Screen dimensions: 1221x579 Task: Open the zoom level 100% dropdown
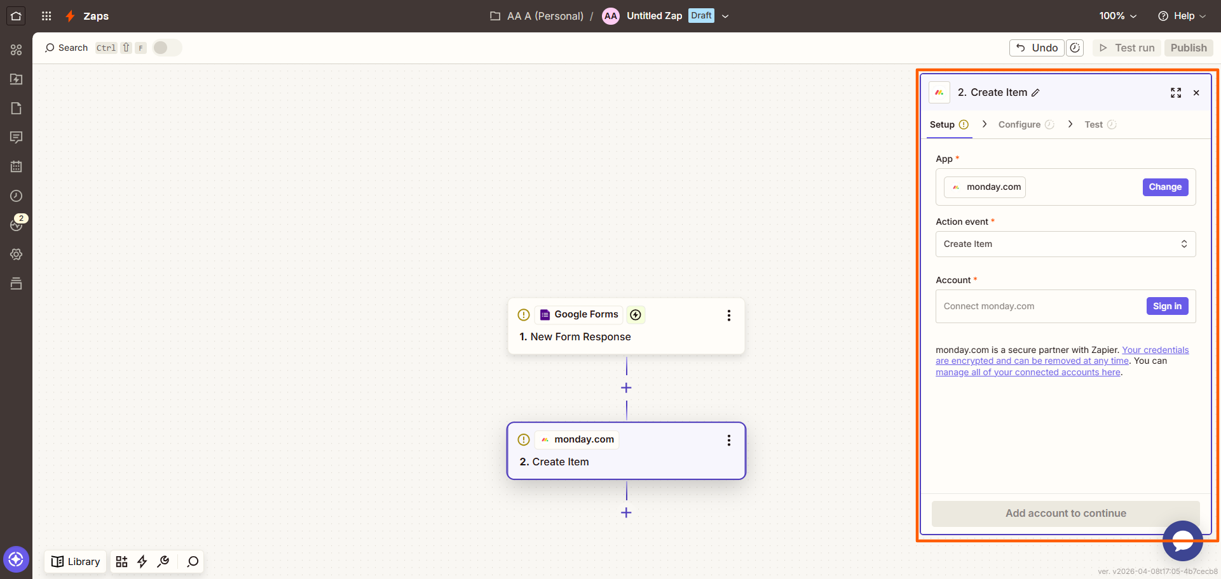pos(1117,16)
